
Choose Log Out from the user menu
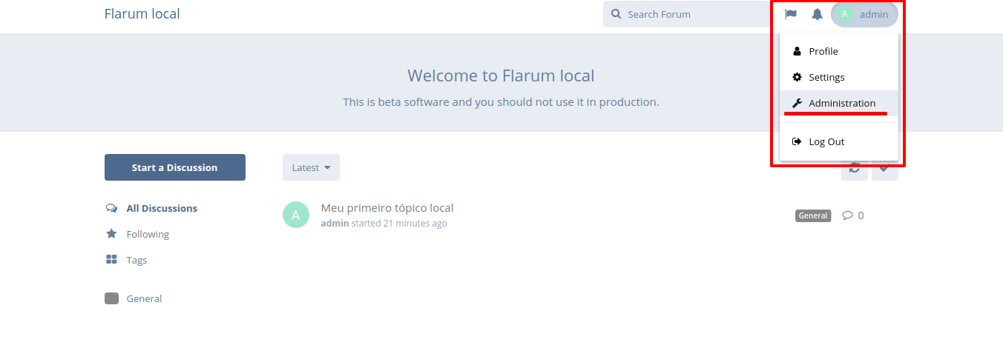[839, 141]
